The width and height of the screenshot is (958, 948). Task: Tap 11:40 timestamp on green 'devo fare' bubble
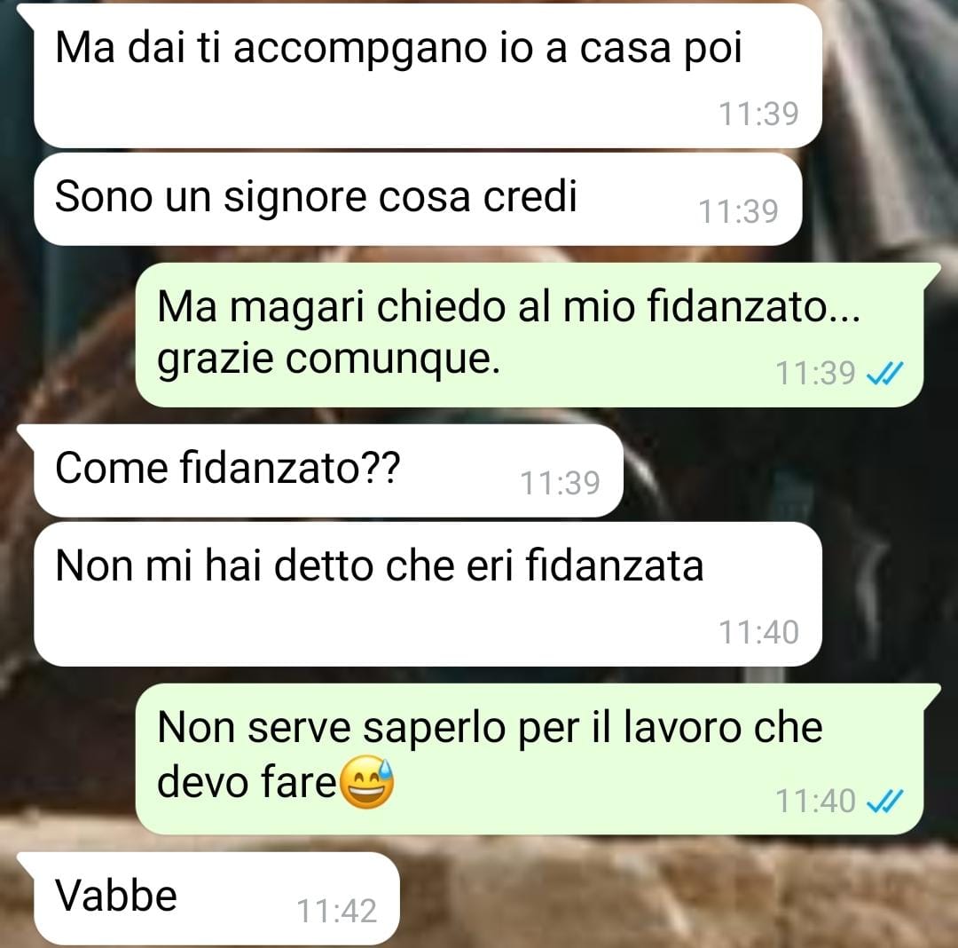816,801
